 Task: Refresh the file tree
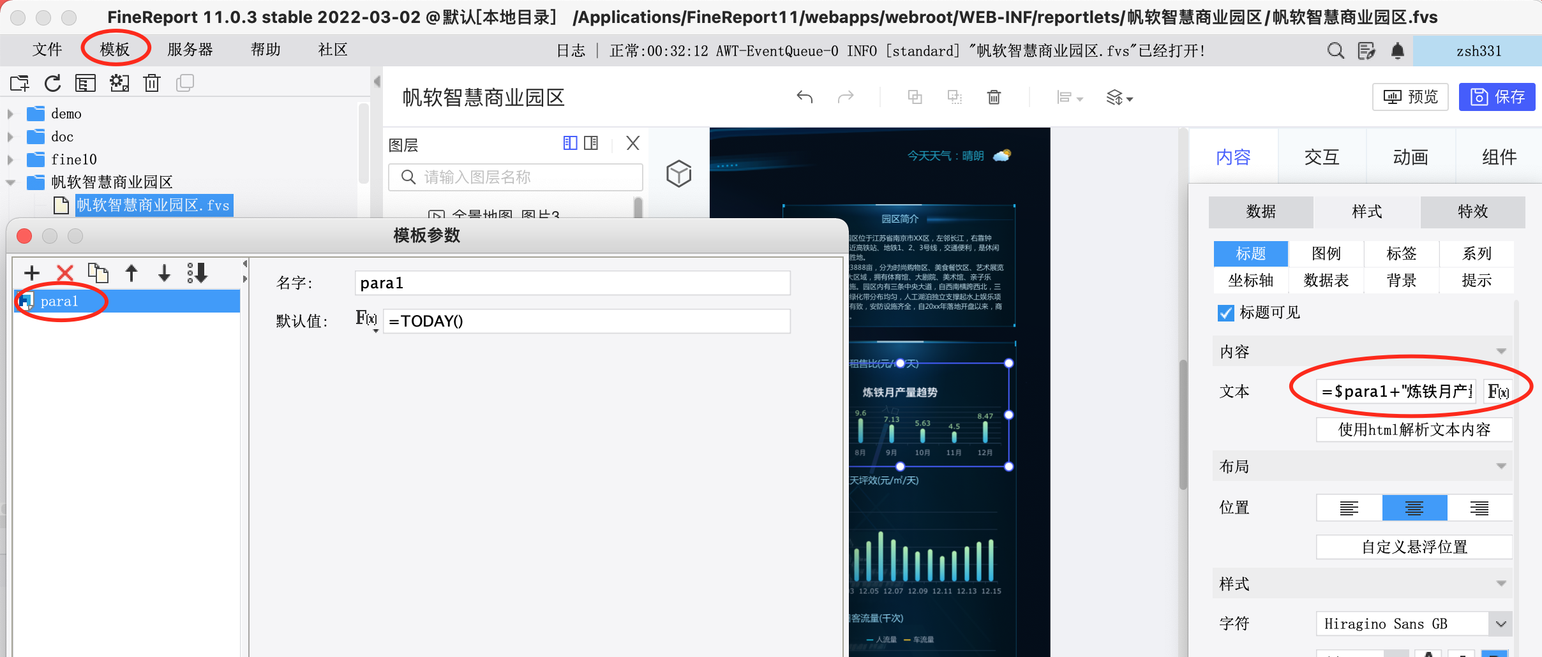pyautogui.click(x=53, y=83)
